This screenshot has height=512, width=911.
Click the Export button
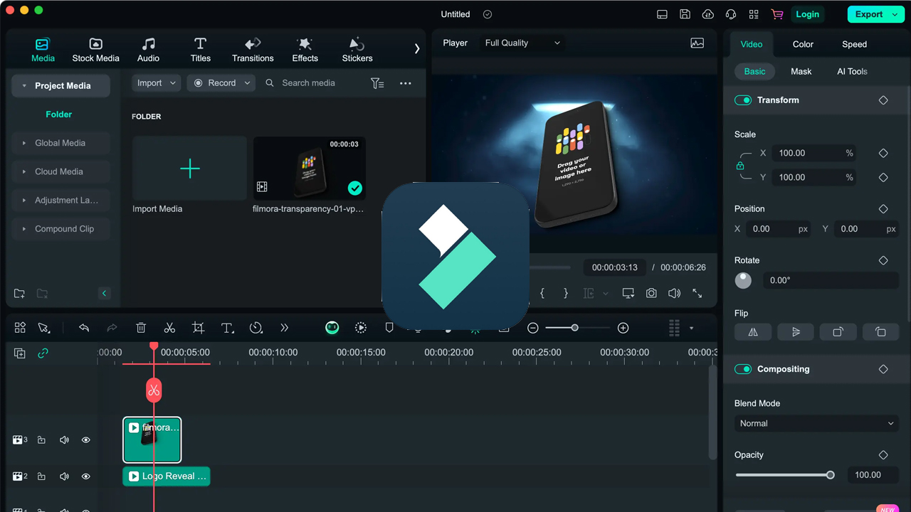click(875, 14)
